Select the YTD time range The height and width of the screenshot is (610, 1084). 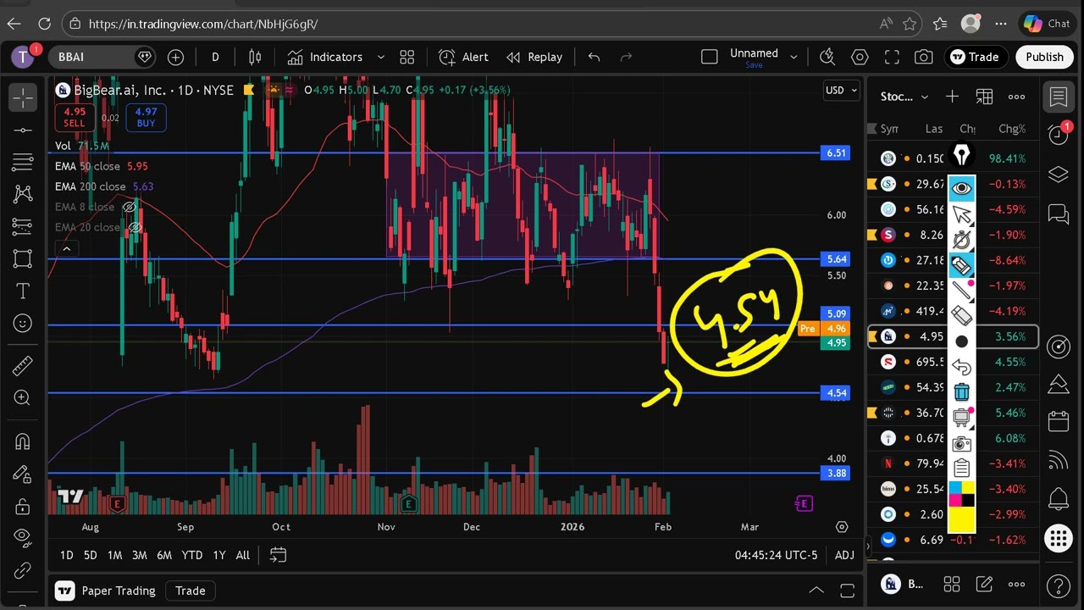click(x=192, y=555)
